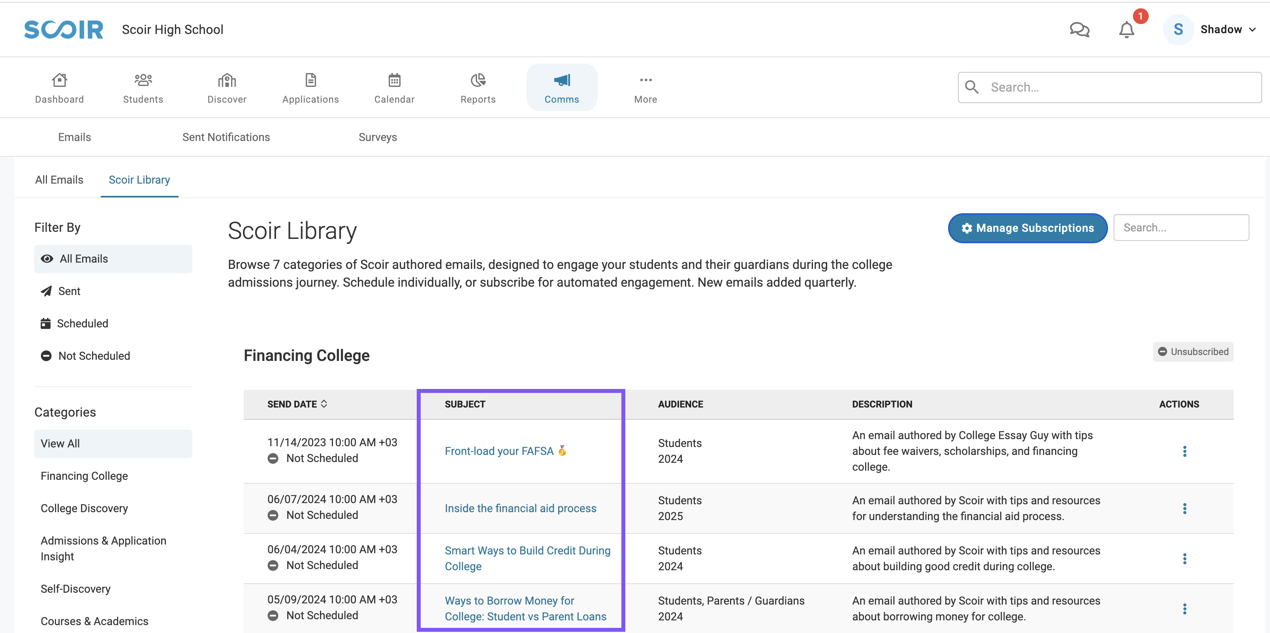
Task: Open the Reports navigation item
Action: pos(478,88)
